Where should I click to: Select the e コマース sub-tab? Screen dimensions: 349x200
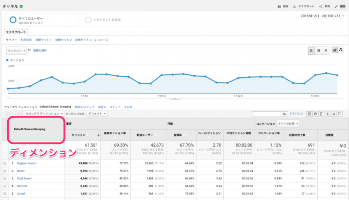click(x=102, y=40)
